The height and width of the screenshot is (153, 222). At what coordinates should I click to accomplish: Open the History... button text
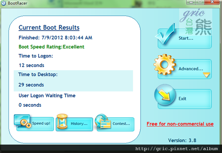point(79,124)
